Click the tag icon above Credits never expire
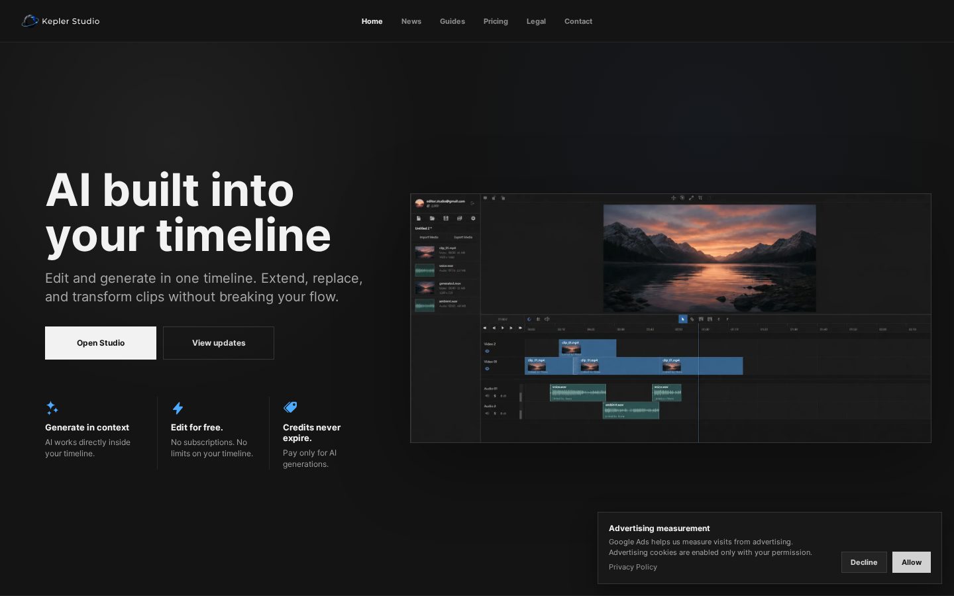This screenshot has height=596, width=954. (290, 407)
